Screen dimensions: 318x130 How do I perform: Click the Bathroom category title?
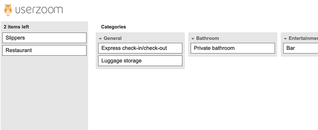click(208, 38)
